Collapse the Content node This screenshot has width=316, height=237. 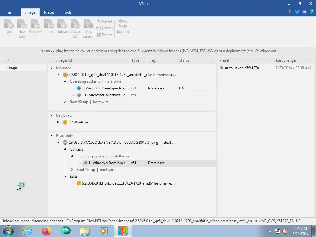coord(65,149)
